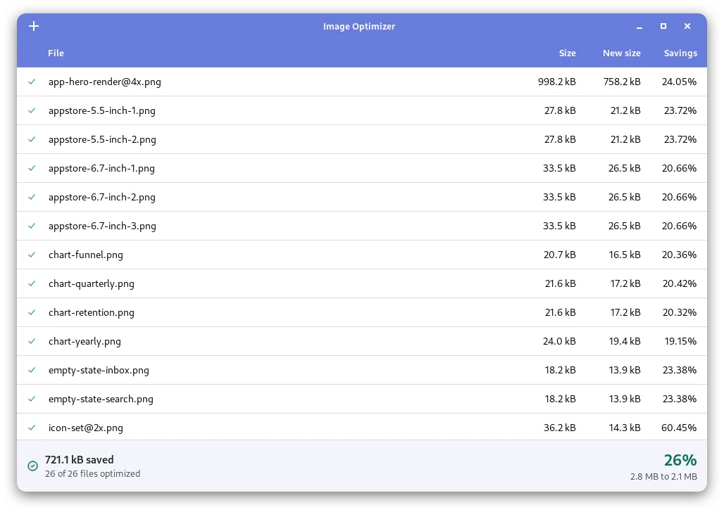724x512 pixels.
Task: Click the checkmark beside appstore-6.7-inch-3.png
Action: pyautogui.click(x=32, y=226)
